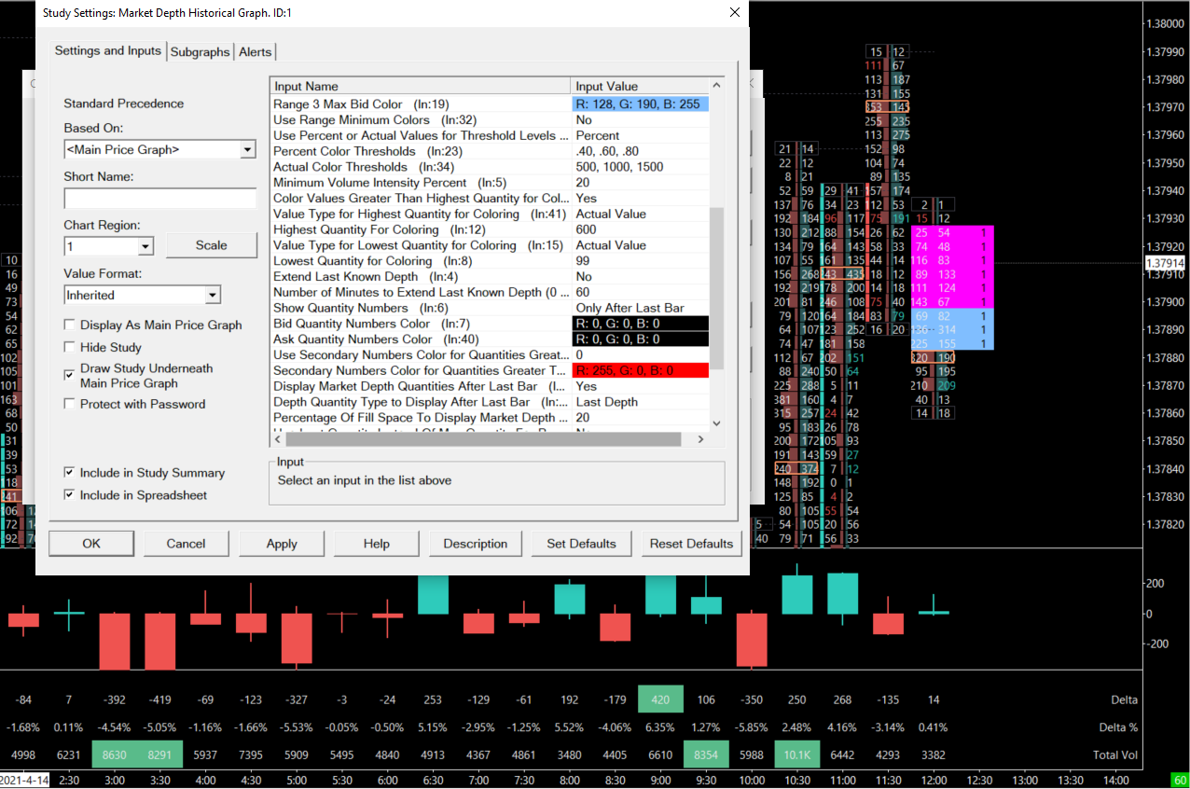1190x789 pixels.
Task: Open the Alerts tab
Action: tap(256, 52)
